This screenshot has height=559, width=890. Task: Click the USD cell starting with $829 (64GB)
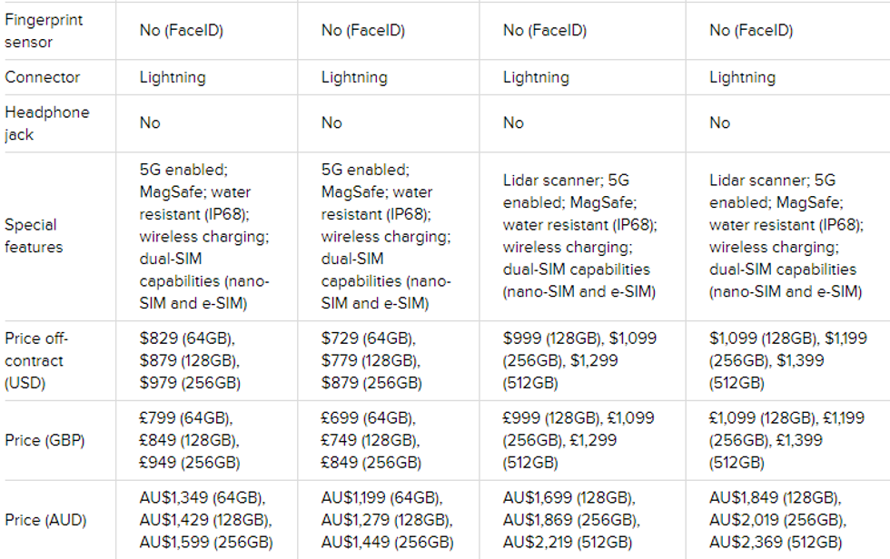[190, 360]
